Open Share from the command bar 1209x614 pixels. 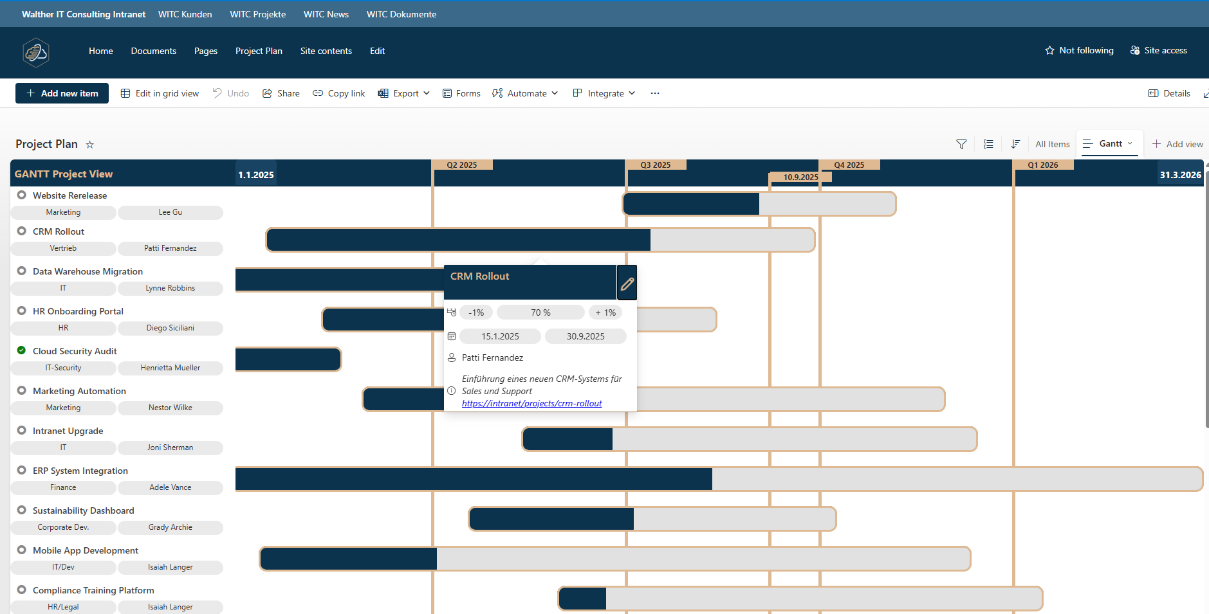(x=281, y=93)
